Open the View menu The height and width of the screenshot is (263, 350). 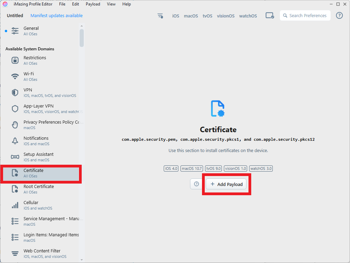click(x=111, y=4)
